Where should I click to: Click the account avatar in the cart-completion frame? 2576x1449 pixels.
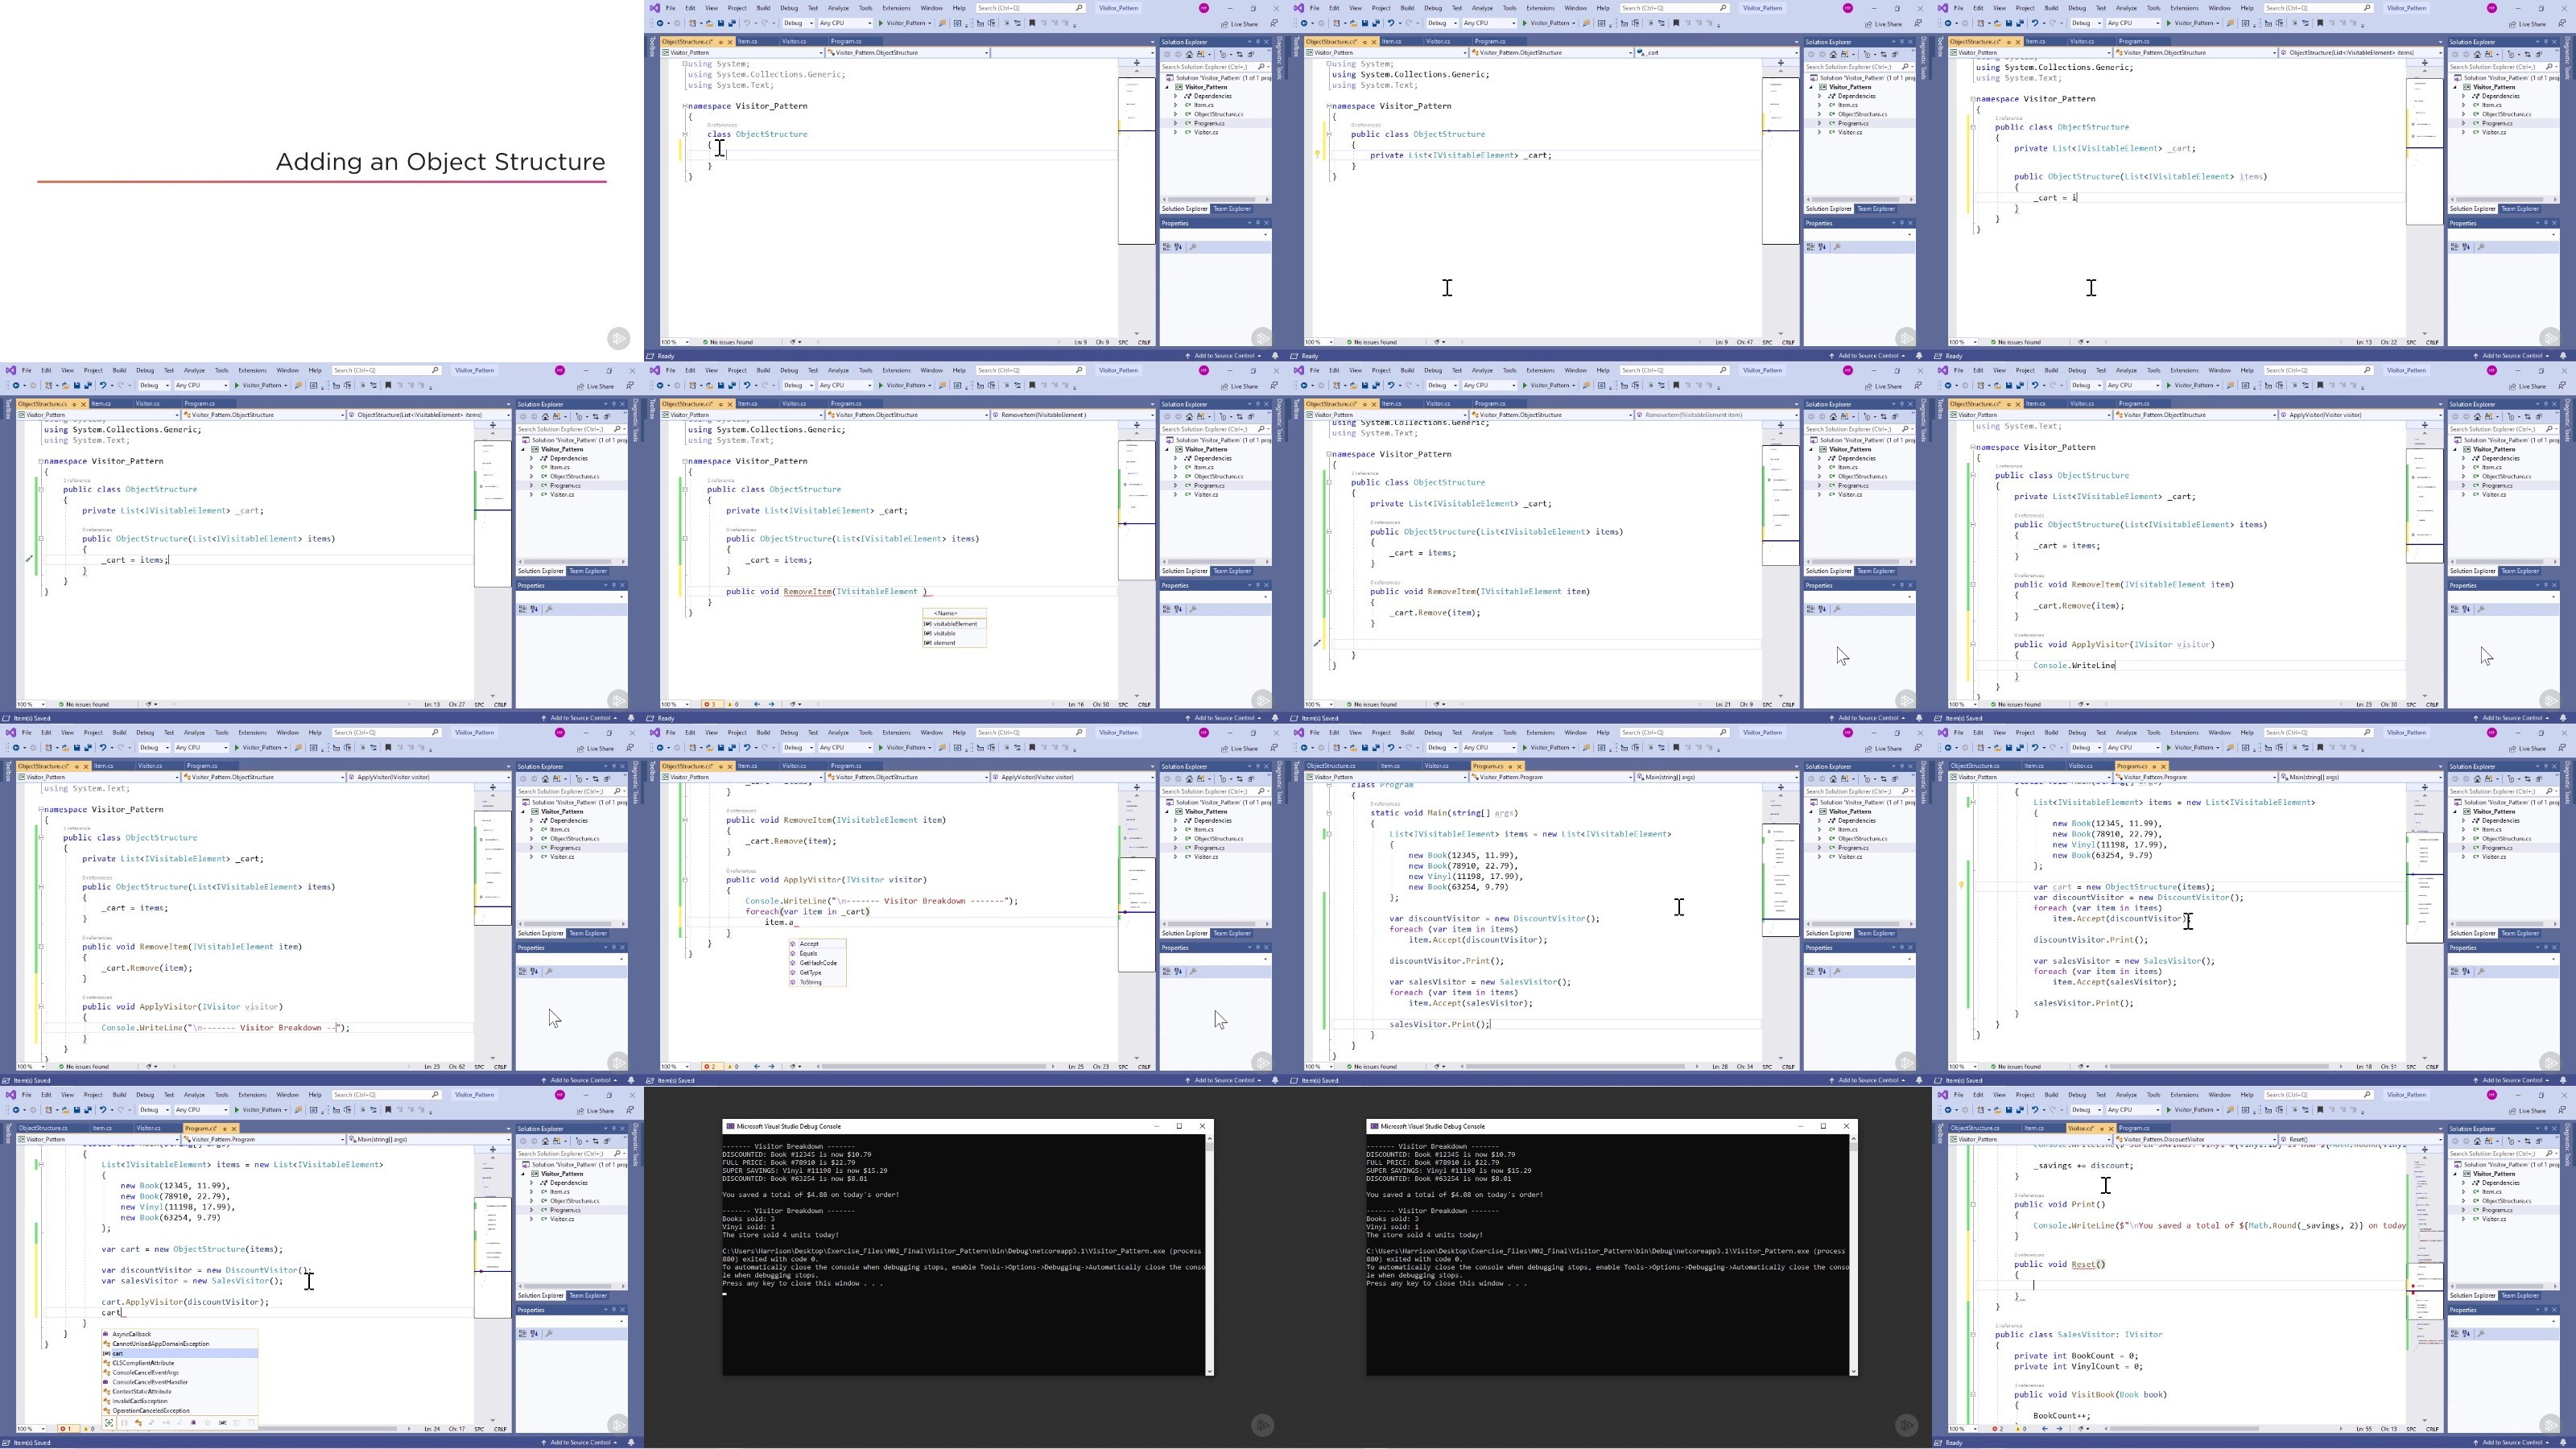coord(560,1095)
